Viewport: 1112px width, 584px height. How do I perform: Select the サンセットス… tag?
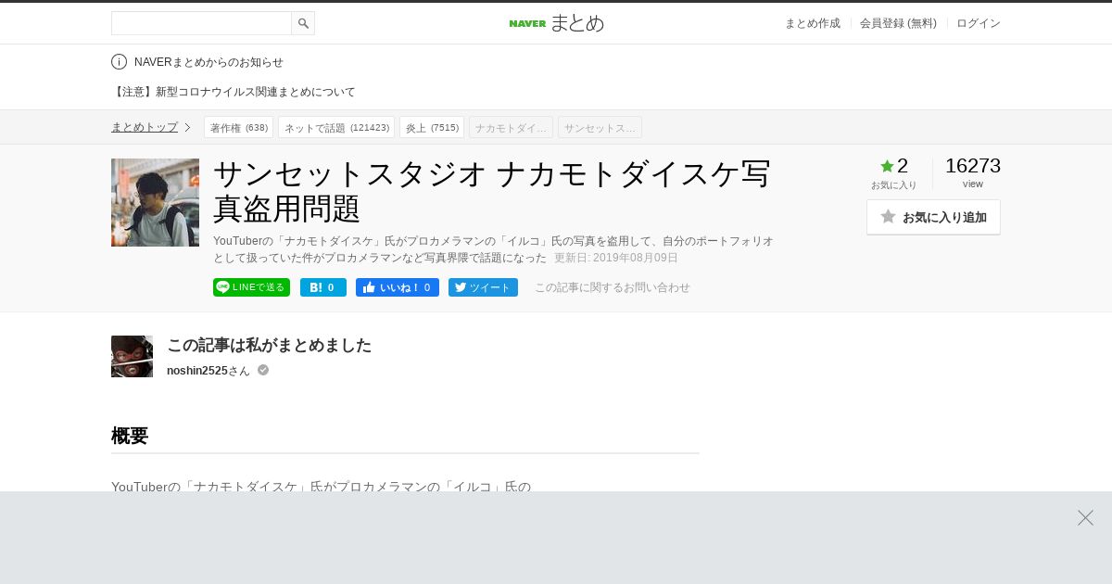click(x=600, y=127)
